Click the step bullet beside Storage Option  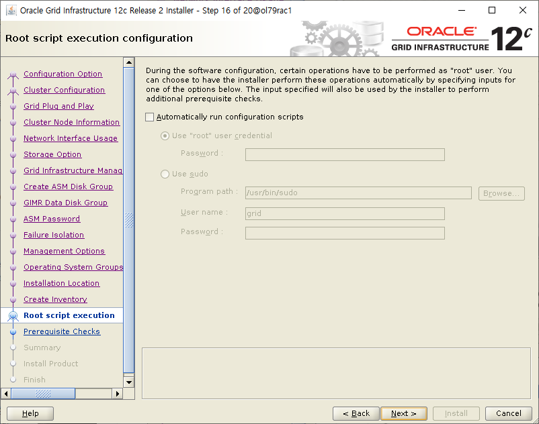click(x=13, y=155)
